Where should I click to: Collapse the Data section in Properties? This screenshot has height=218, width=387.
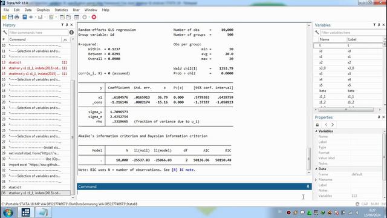pos(316,169)
